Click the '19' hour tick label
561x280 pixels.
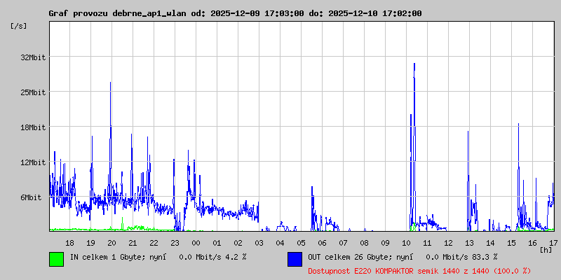[x=91, y=243]
